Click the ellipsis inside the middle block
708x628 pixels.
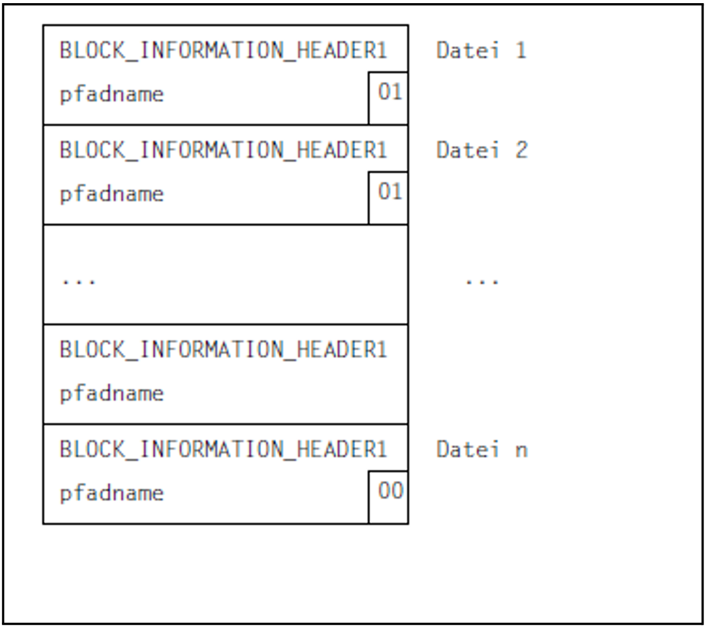pos(78,282)
